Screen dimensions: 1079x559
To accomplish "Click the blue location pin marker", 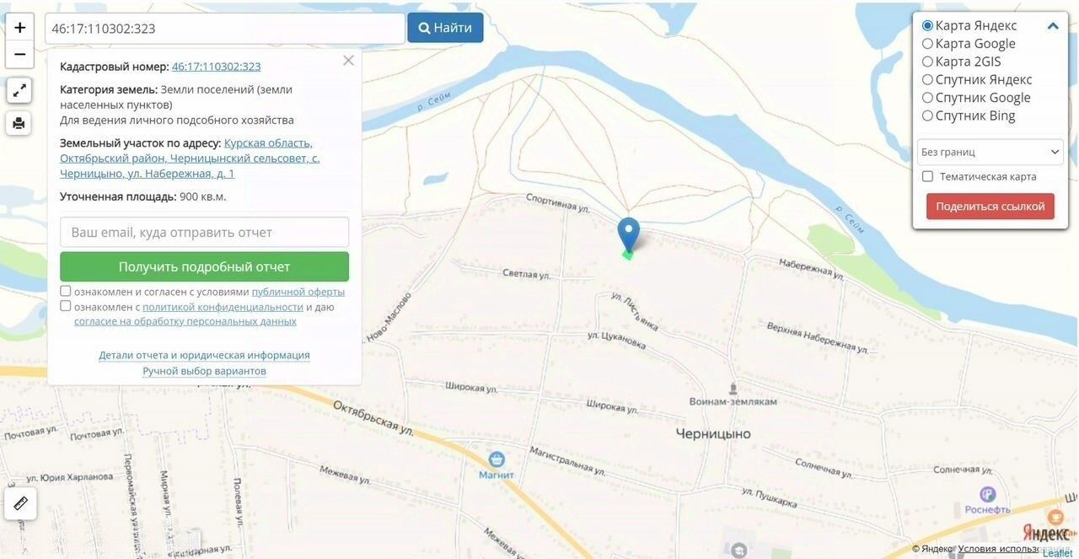I will [x=628, y=234].
